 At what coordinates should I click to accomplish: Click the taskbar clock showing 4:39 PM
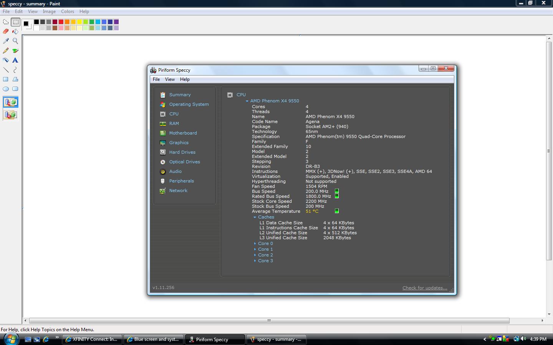click(538, 339)
